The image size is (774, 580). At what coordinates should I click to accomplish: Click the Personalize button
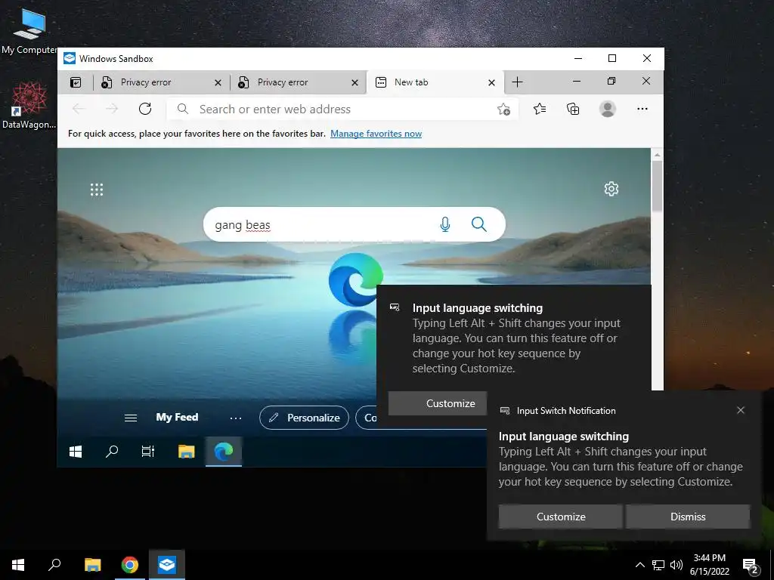pyautogui.click(x=304, y=418)
